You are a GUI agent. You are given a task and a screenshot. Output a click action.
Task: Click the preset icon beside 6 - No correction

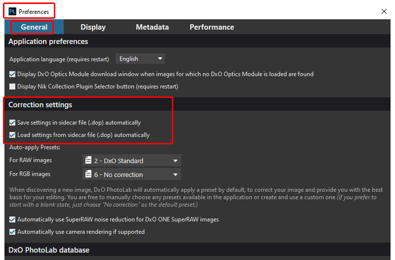[x=88, y=174]
